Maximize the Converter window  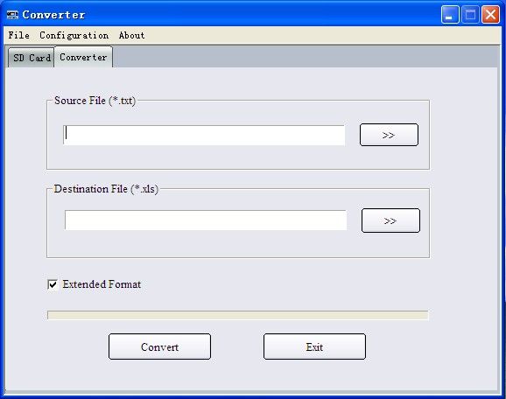click(470, 15)
